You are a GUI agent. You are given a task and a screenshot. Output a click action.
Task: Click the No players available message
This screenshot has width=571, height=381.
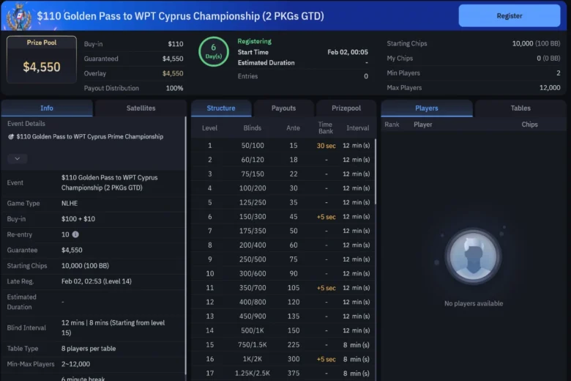click(x=474, y=303)
